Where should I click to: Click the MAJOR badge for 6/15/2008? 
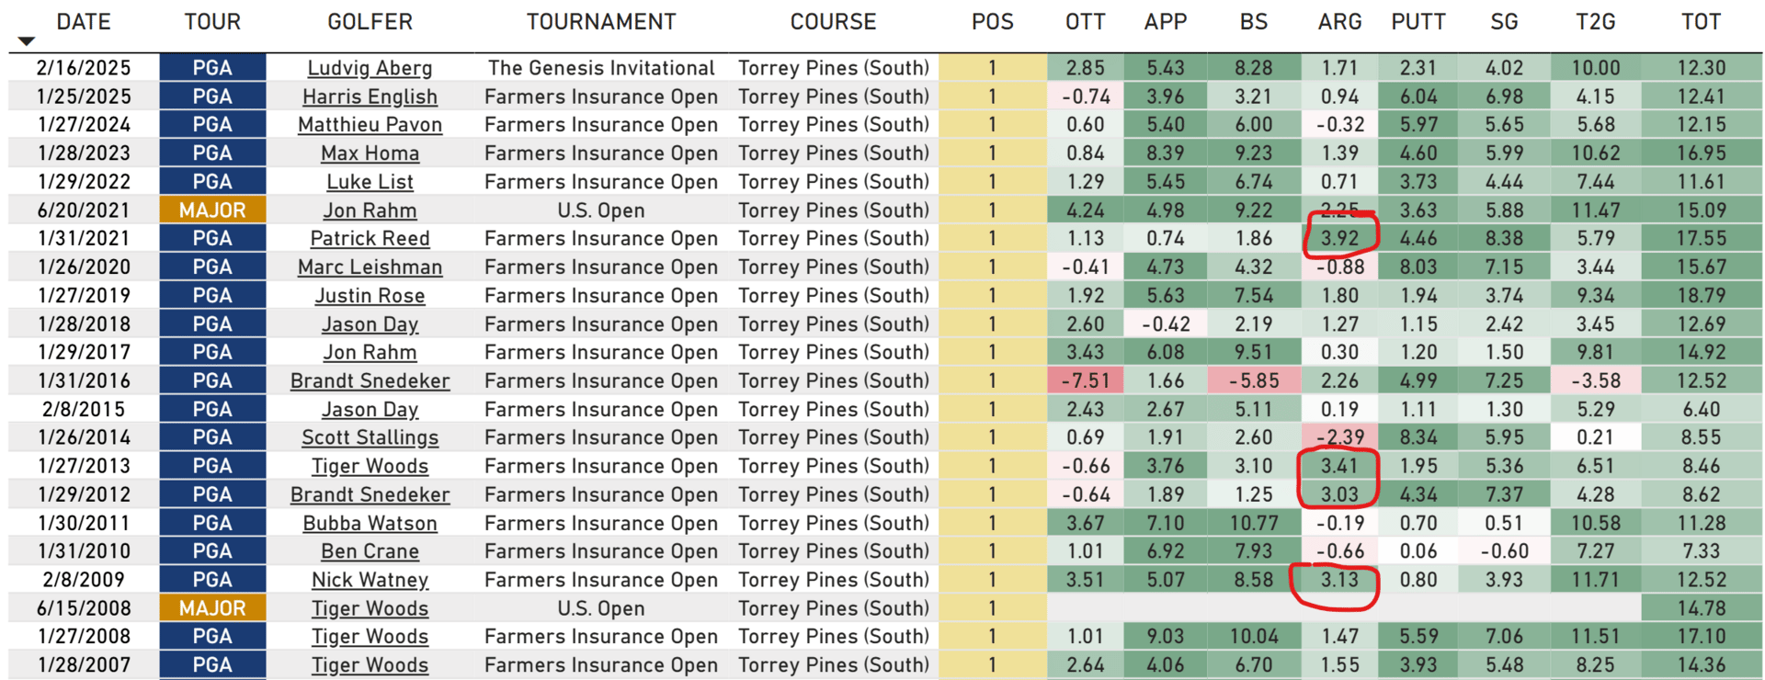(212, 608)
